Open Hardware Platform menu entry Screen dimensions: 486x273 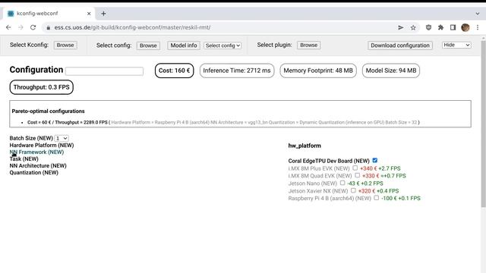coord(42,145)
